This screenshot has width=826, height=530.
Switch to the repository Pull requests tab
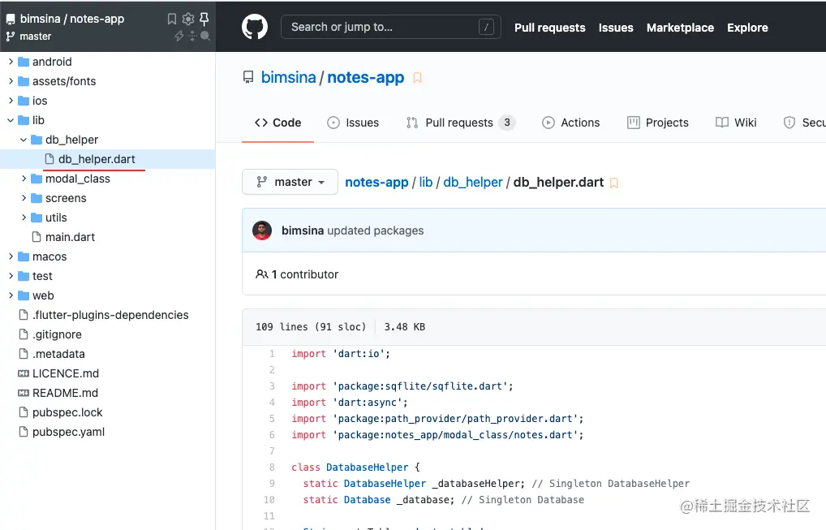pos(460,123)
